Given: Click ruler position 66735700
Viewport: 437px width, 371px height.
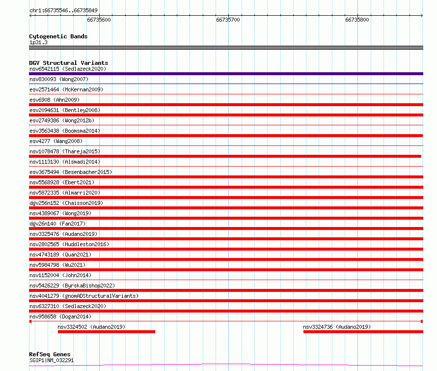Looking at the screenshot, I should [x=228, y=20].
